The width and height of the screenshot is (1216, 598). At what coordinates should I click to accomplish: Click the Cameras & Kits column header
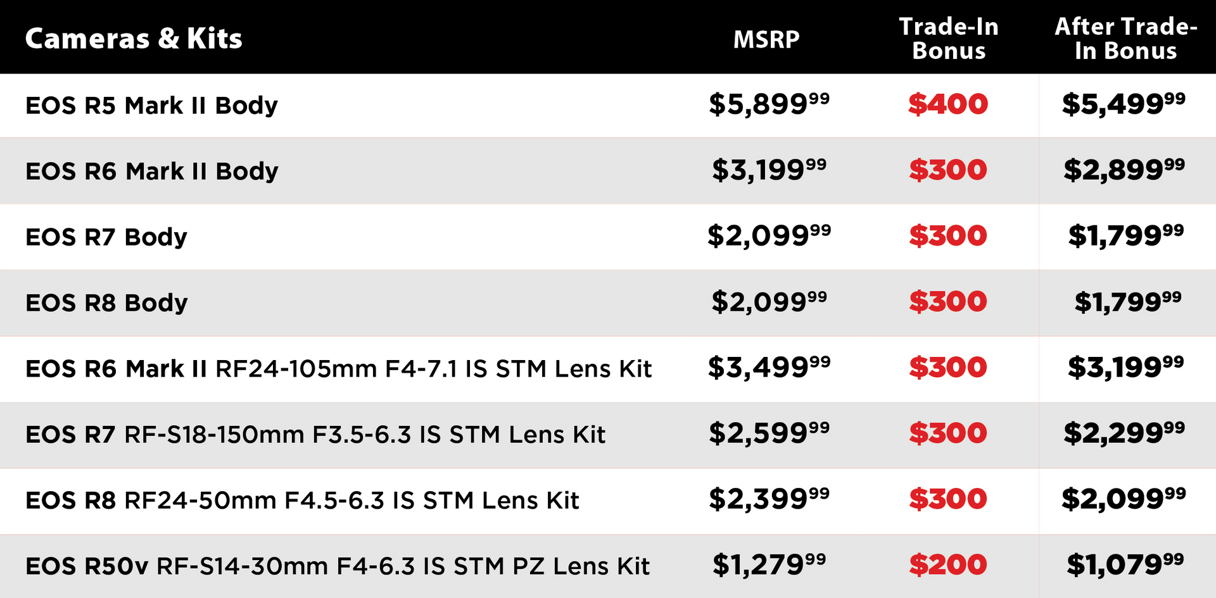tap(134, 39)
